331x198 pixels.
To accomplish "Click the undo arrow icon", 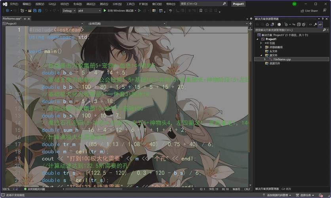I will pyautogui.click(x=46, y=11).
